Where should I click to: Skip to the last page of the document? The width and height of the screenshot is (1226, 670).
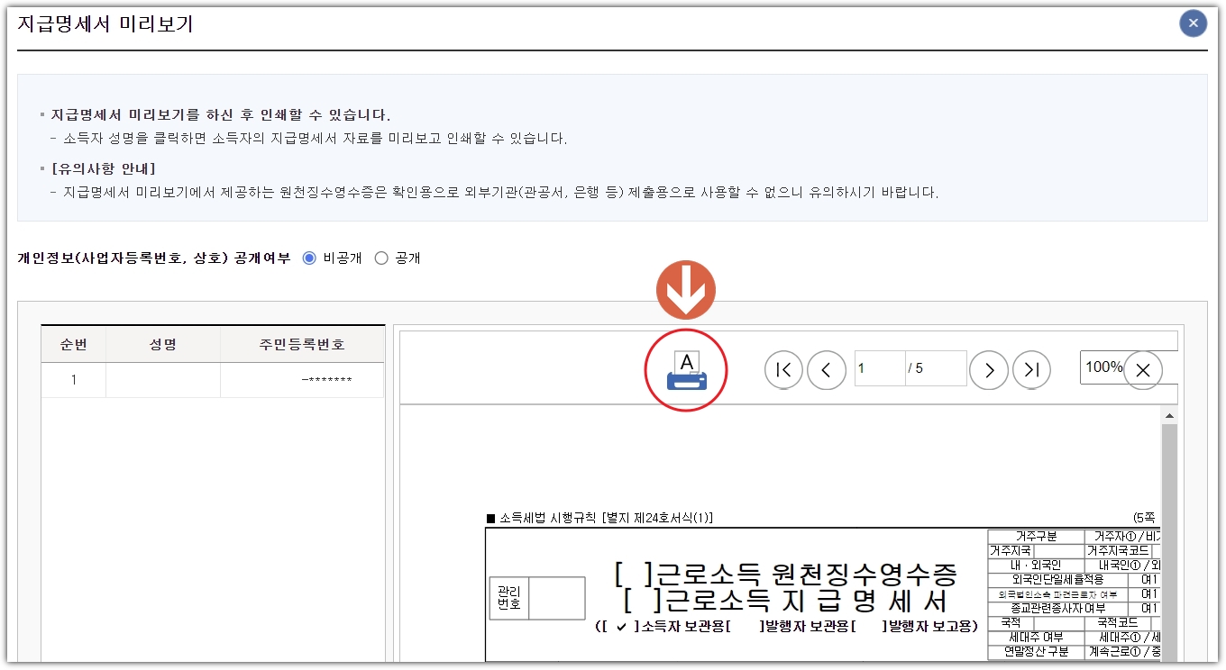1032,369
